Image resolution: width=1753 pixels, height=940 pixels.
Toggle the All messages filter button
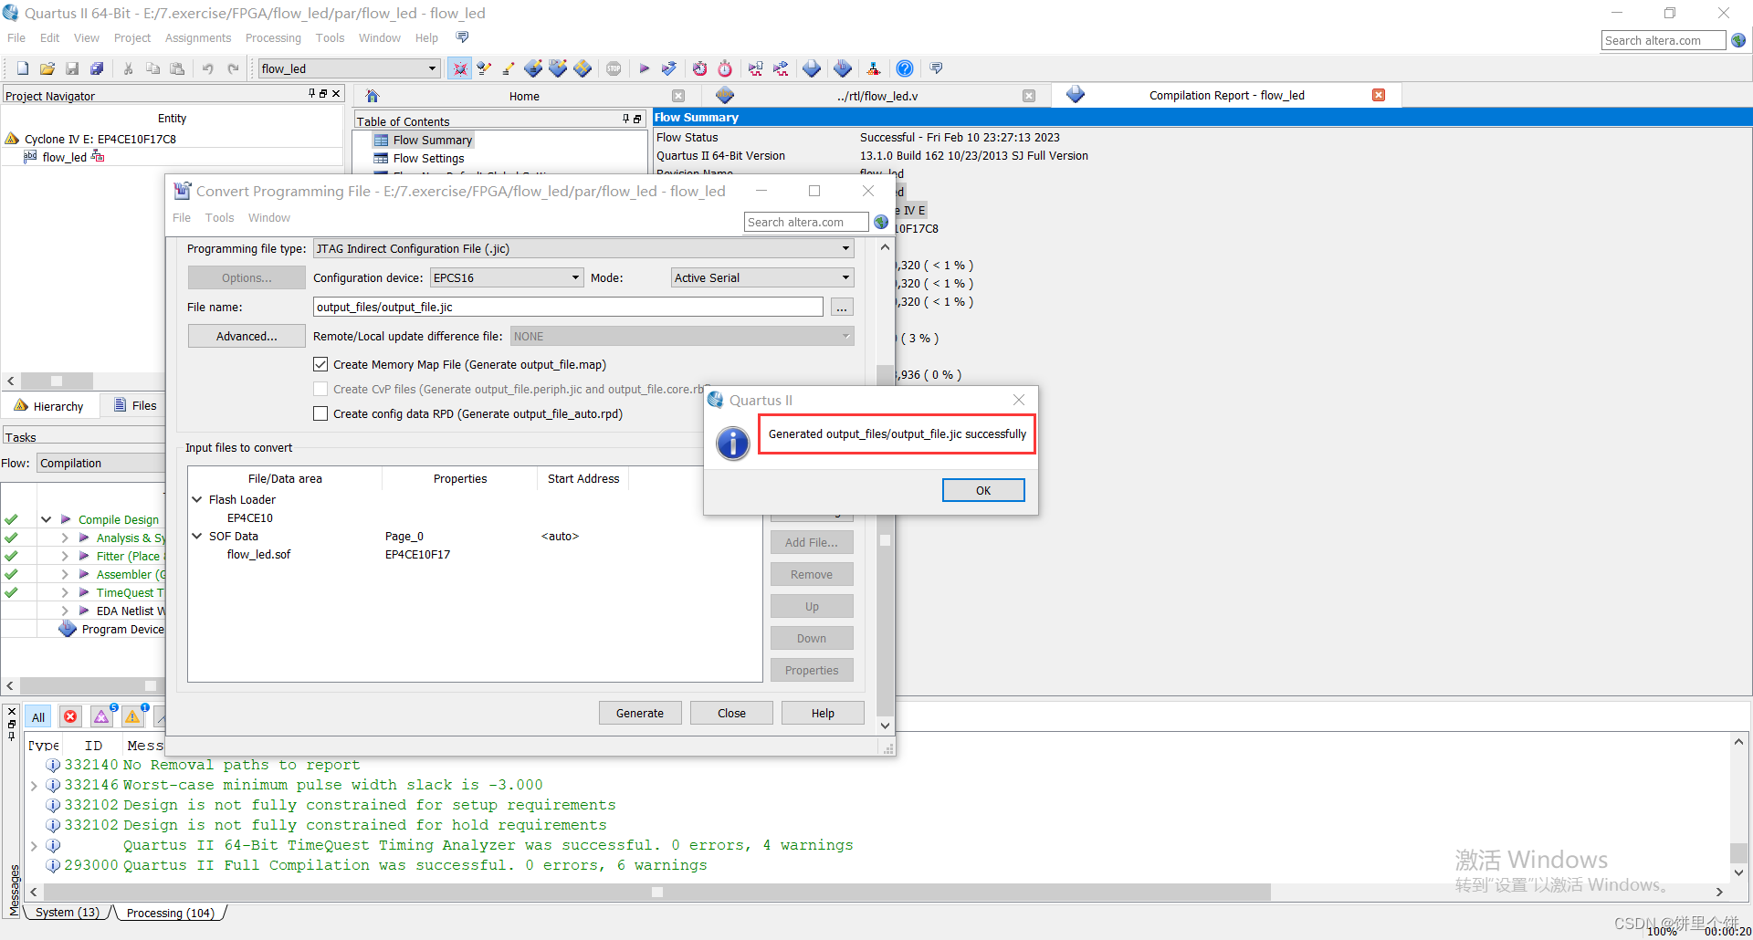38,717
